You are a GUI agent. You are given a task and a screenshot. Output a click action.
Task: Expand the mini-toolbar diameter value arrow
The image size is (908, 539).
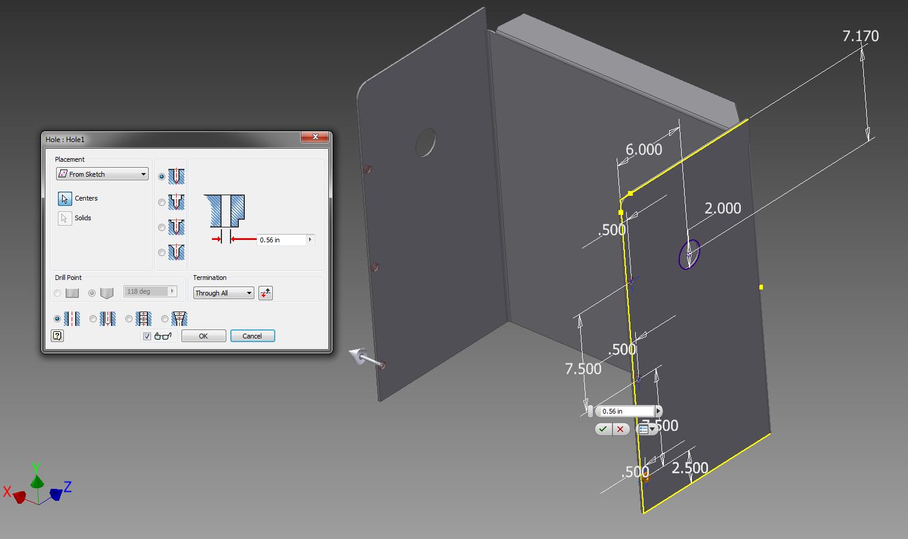658,411
